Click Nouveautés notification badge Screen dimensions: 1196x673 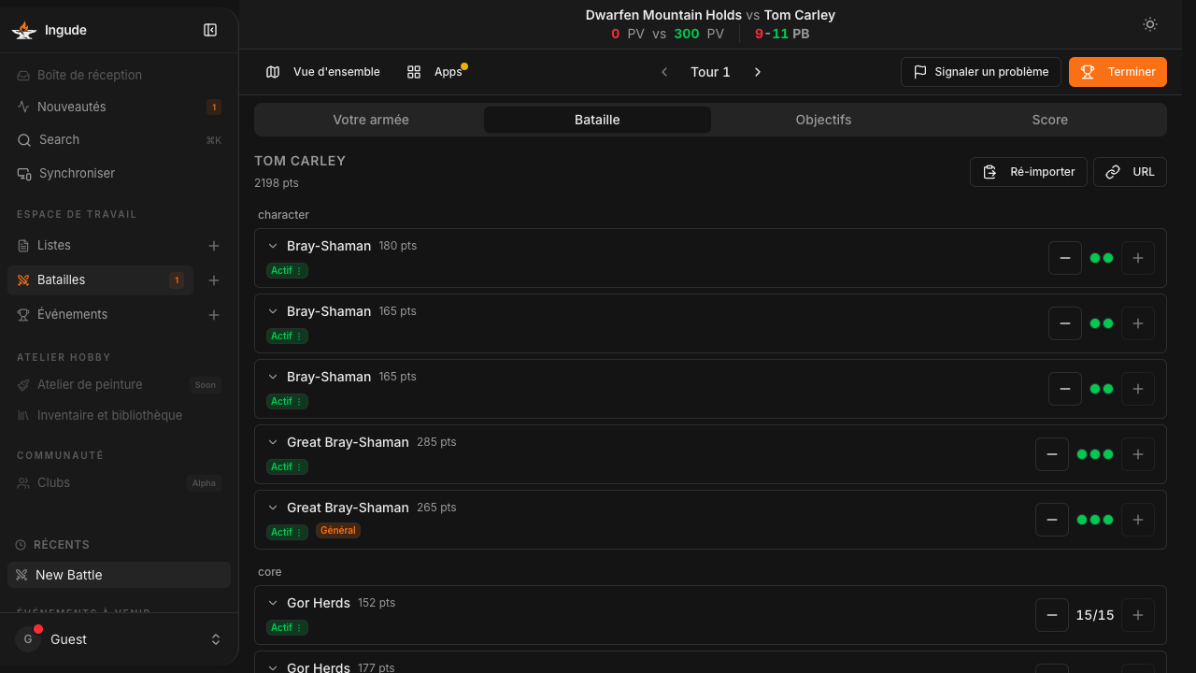(x=214, y=107)
